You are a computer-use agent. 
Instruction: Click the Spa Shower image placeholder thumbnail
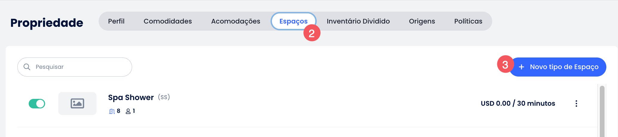tap(77, 104)
